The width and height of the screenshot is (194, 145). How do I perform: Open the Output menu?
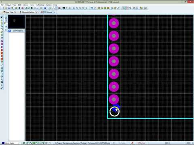click(8, 5)
